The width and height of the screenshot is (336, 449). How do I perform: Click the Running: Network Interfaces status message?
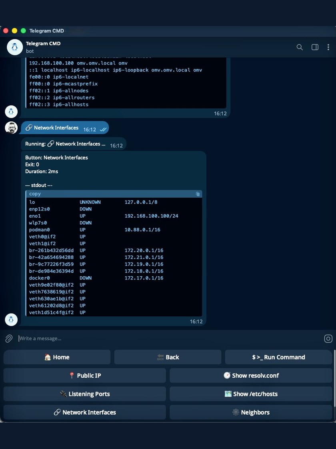coord(74,144)
